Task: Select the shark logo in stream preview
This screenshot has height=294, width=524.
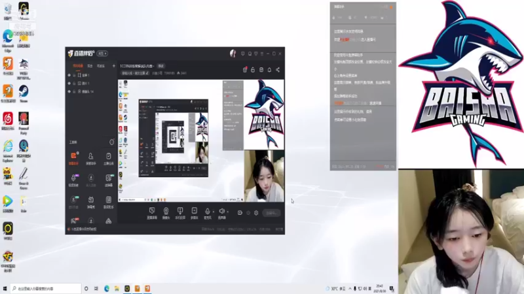Action: pyautogui.click(x=264, y=114)
